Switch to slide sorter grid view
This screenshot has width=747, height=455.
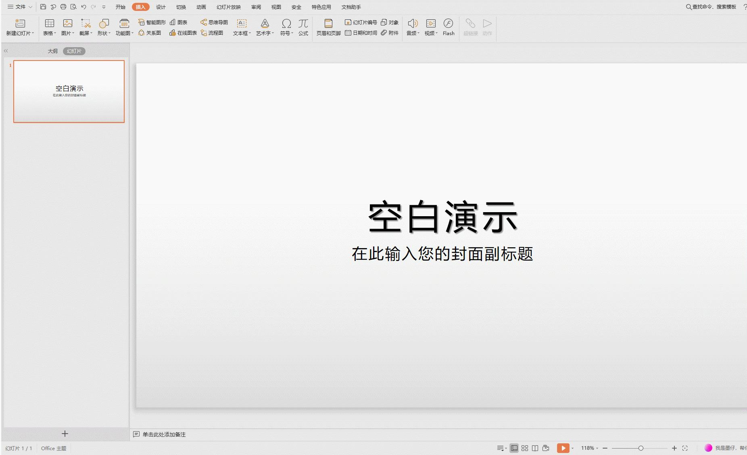pyautogui.click(x=525, y=448)
